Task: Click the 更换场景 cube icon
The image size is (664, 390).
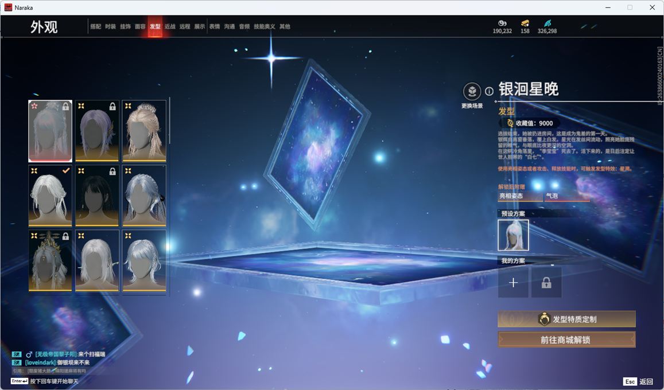Action: click(472, 91)
